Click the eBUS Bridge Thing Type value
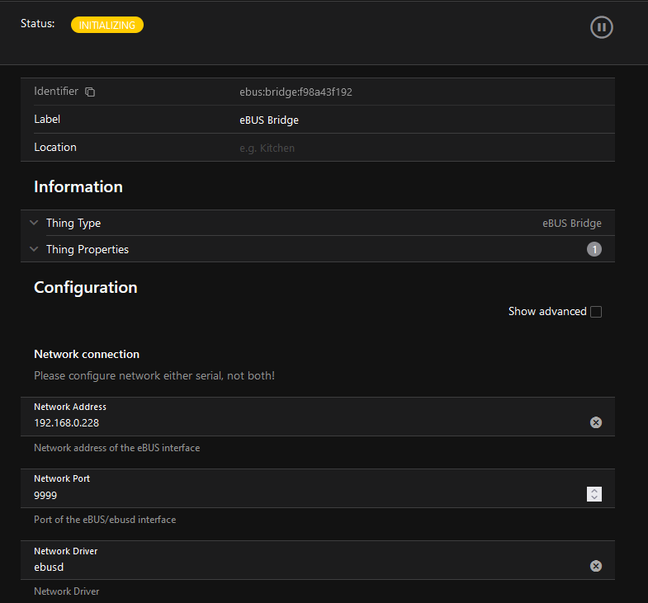This screenshot has width=648, height=603. click(571, 223)
